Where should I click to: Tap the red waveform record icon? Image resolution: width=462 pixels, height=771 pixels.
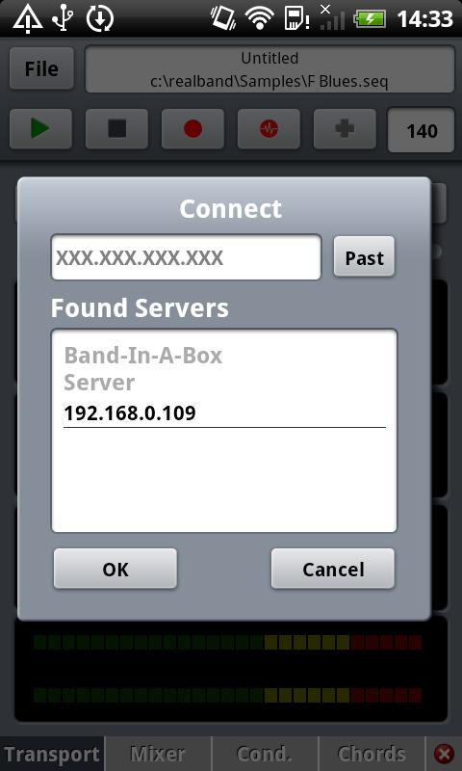(x=269, y=129)
